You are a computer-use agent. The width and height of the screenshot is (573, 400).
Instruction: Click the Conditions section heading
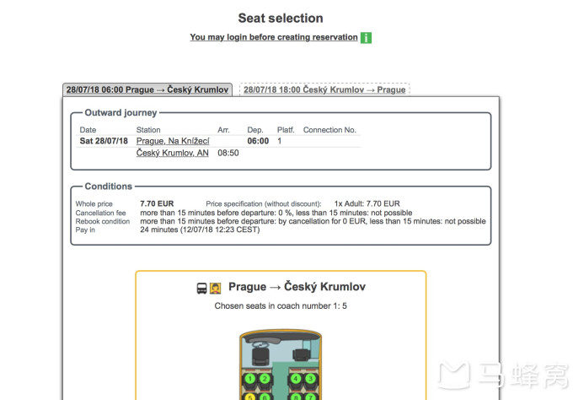[x=109, y=186]
